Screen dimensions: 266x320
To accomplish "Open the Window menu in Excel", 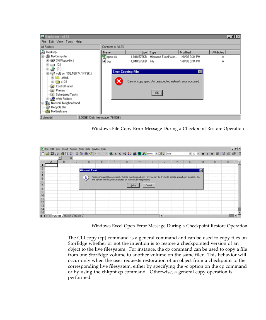I will (x=96, y=149).
